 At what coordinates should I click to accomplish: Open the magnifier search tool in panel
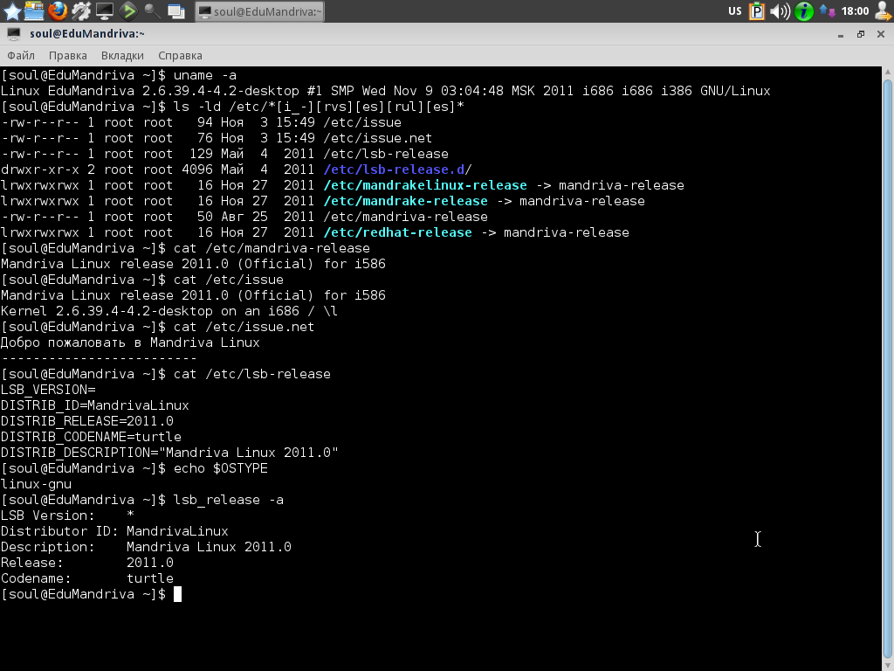[152, 10]
